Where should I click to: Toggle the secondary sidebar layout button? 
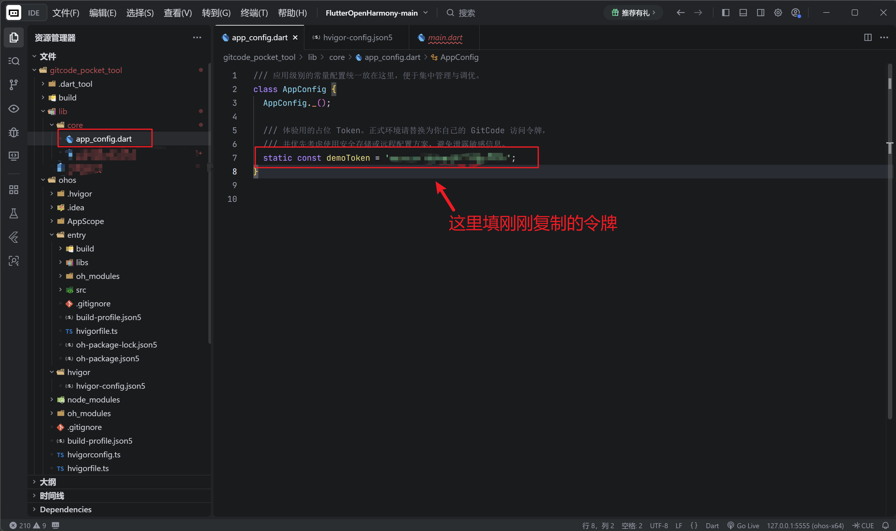tap(761, 13)
